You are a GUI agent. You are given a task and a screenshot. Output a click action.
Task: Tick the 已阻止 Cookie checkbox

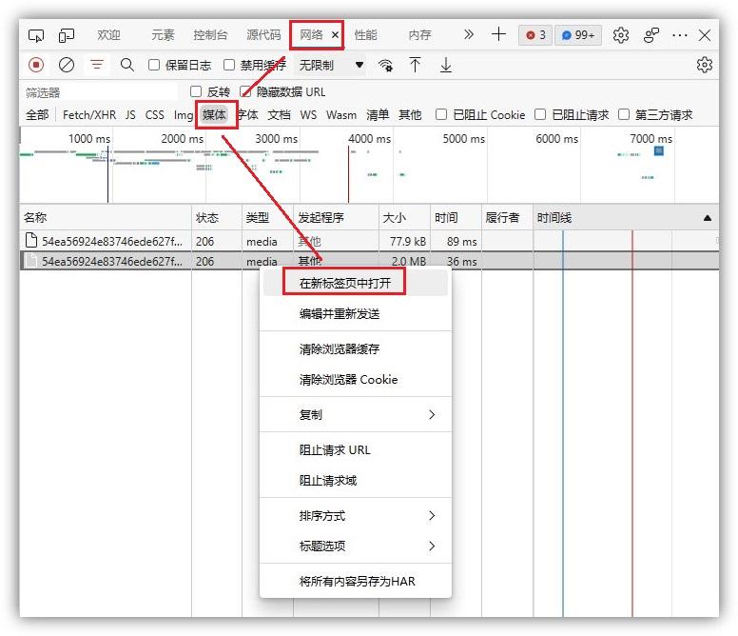[441, 114]
